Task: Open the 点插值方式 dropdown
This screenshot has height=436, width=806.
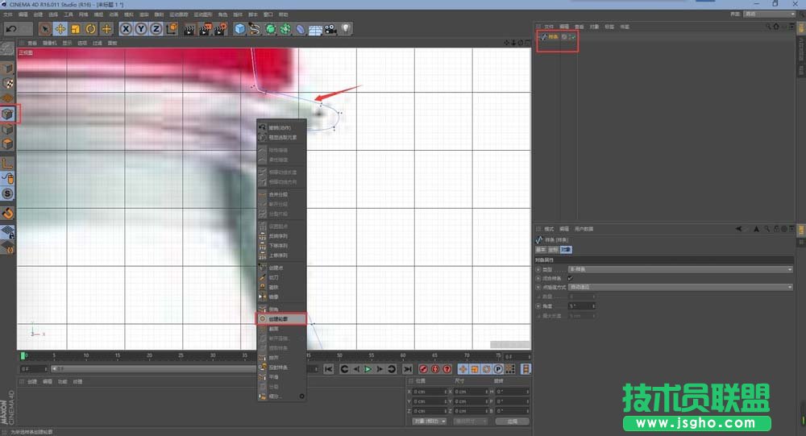Action: 680,287
